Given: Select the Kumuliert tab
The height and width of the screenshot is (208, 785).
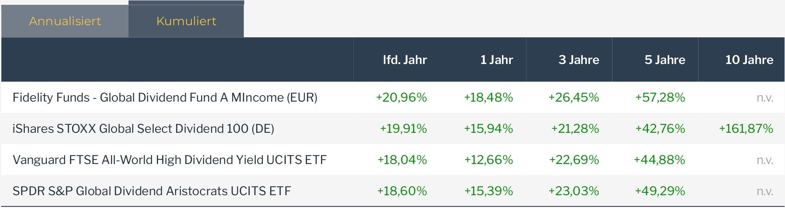Looking at the screenshot, I should [186, 21].
